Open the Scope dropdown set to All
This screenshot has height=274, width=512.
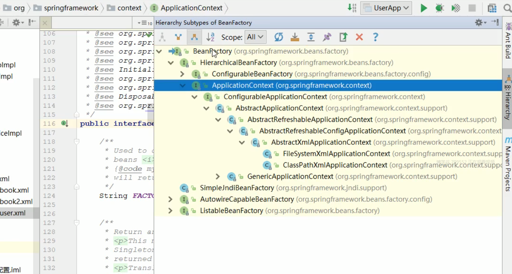(255, 37)
